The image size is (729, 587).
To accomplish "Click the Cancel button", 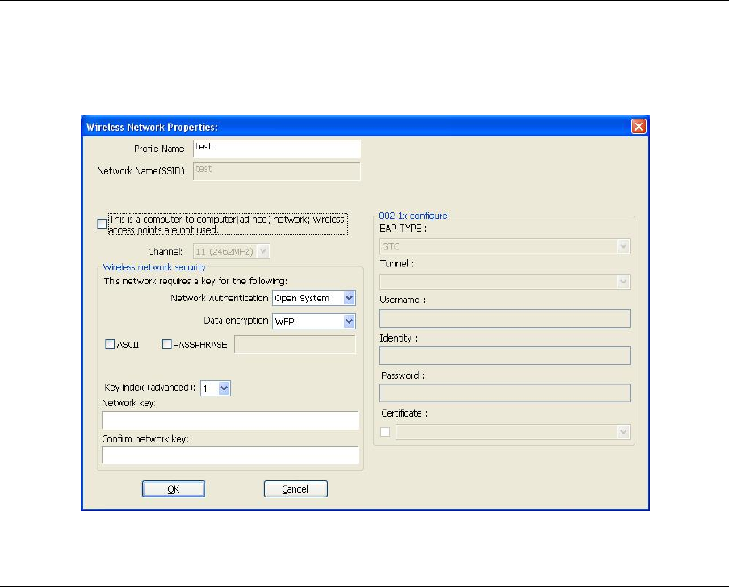I will point(295,488).
